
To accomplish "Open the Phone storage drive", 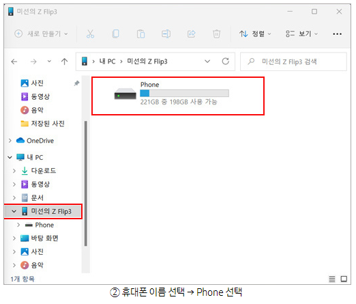I will 171,94.
